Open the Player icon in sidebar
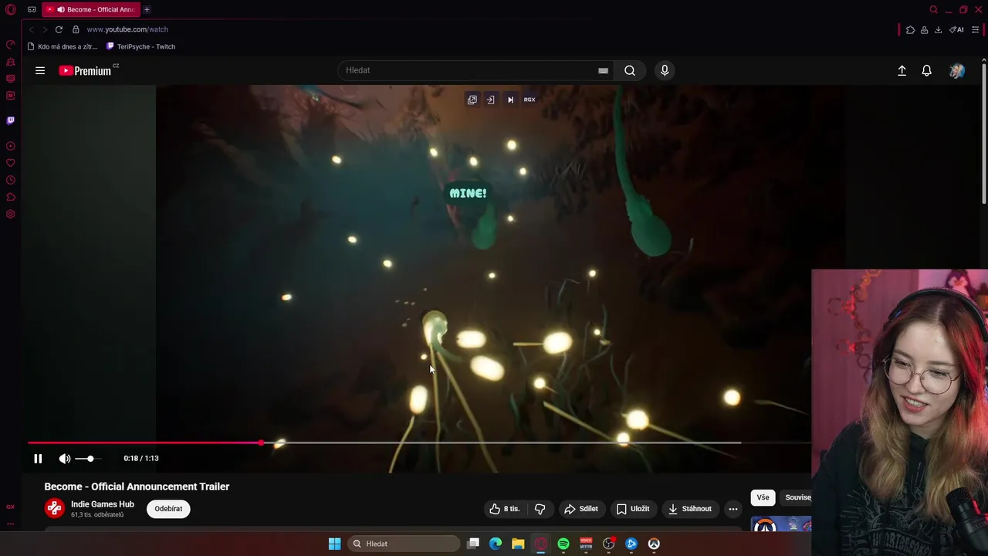Image resolution: width=988 pixels, height=556 pixels. point(11,146)
